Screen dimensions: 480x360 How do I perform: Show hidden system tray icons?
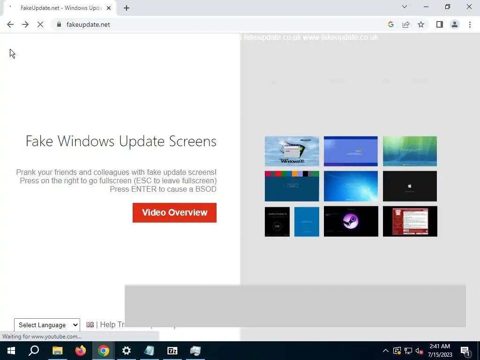(386, 351)
